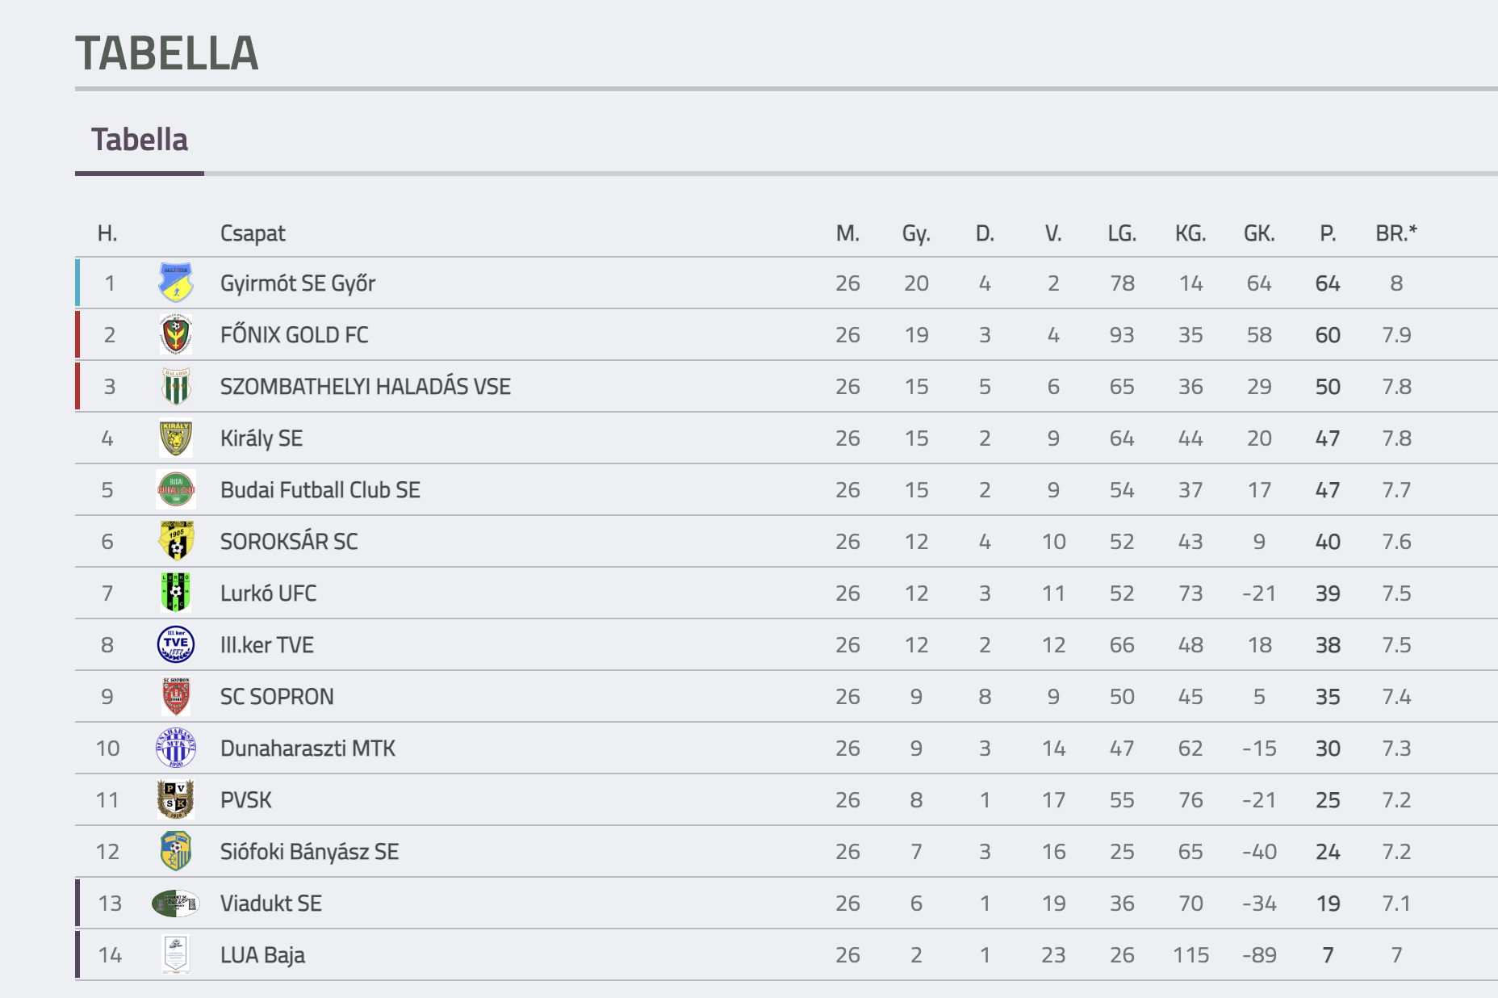Click the BR.* column header
The width and height of the screenshot is (1498, 998).
tap(1396, 233)
